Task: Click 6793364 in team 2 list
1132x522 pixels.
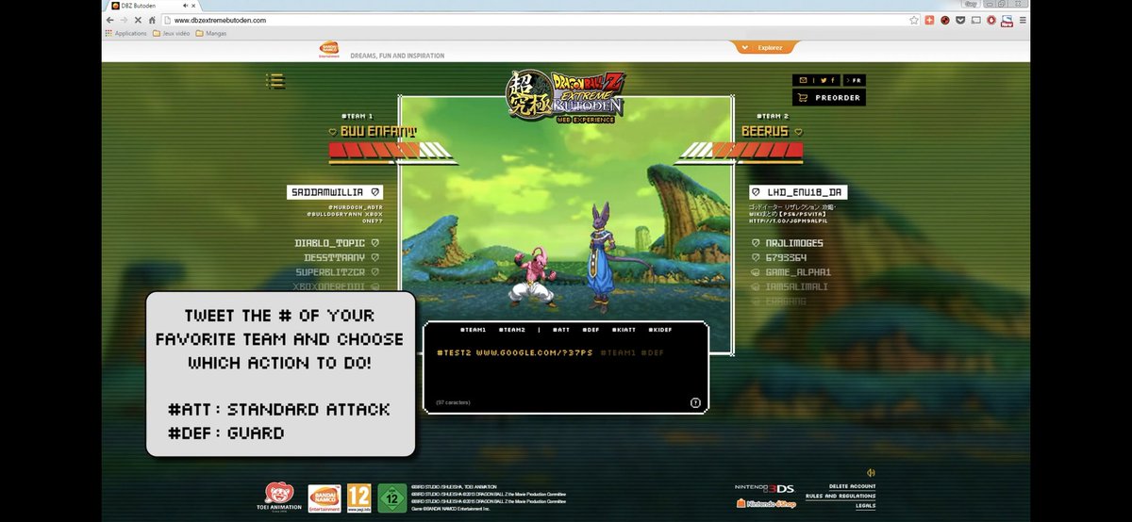Action: tap(787, 257)
